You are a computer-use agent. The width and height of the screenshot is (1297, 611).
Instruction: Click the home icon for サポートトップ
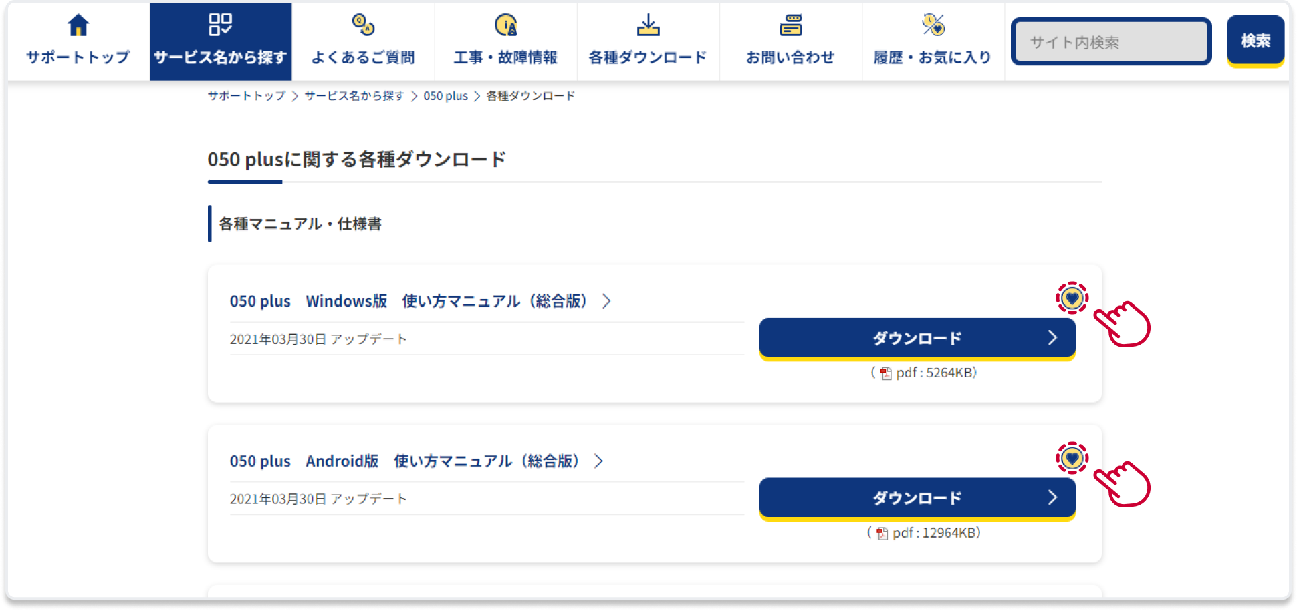(x=78, y=25)
